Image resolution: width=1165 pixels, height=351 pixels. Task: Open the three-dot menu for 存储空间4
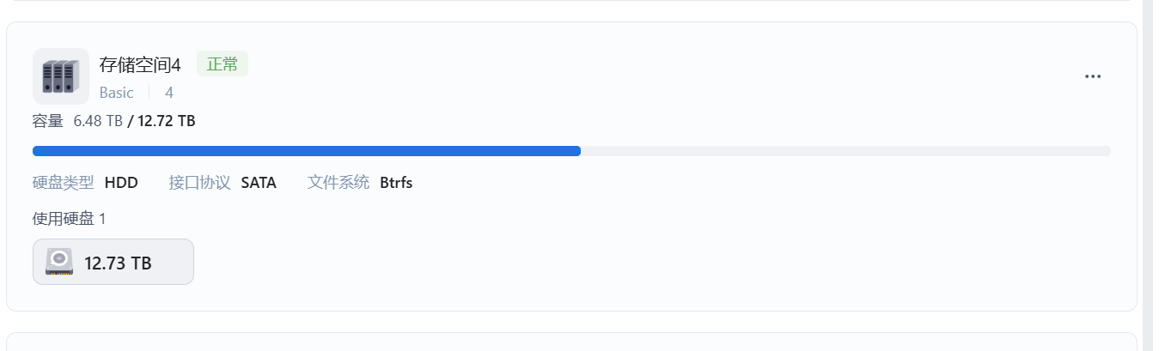pyautogui.click(x=1093, y=76)
